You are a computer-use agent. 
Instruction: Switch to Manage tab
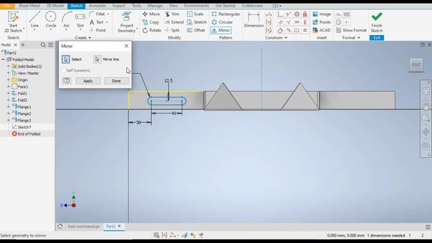155,6
